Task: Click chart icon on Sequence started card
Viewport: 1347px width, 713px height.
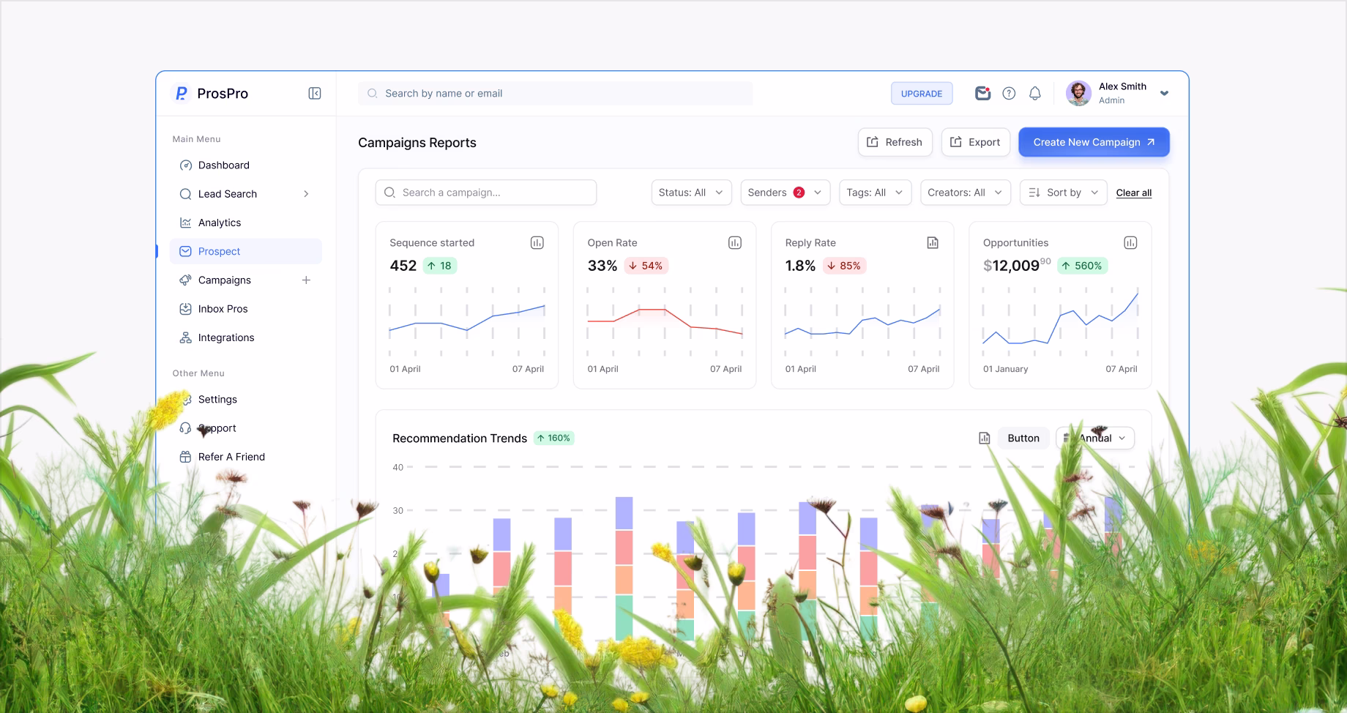Action: pos(537,243)
